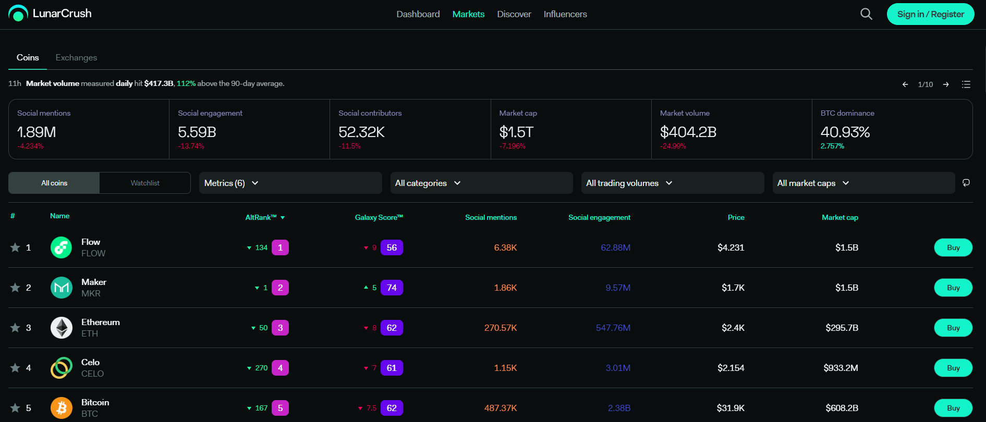Click the reset filters icon
Screen dimensions: 986x422
tap(966, 183)
